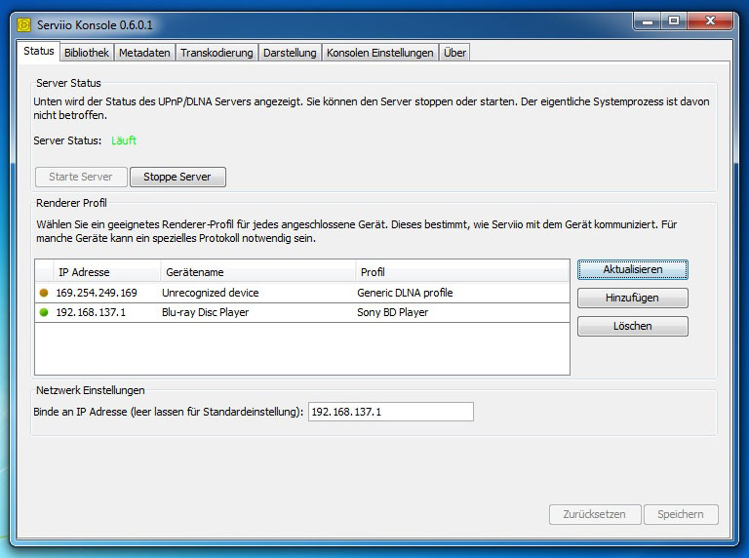Click the Serviio app icon in title bar

pyautogui.click(x=24, y=24)
